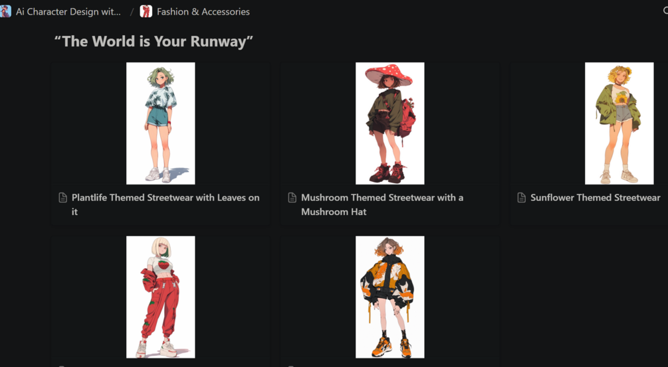Click the Fashion & Accessories breadcrumb page icon
Image resolution: width=668 pixels, height=367 pixels.
[146, 11]
